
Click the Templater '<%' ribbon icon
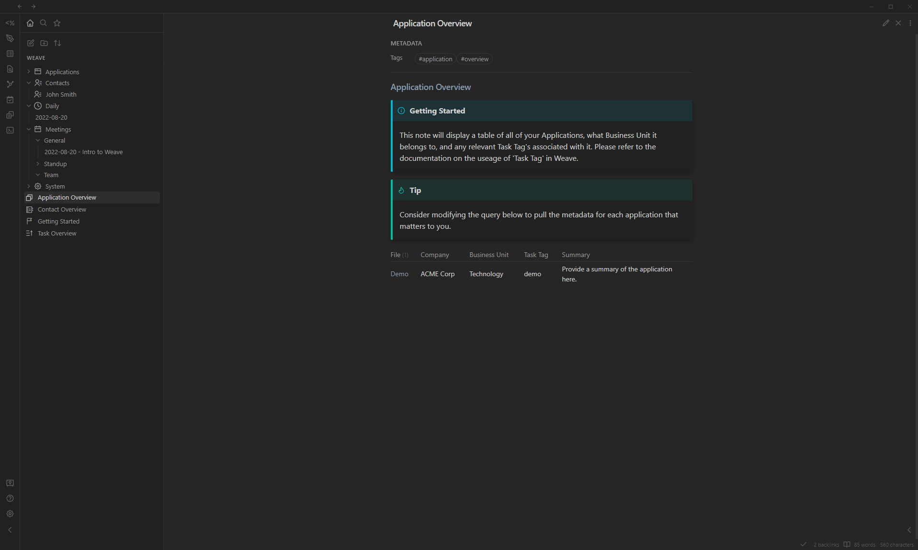[x=10, y=23]
